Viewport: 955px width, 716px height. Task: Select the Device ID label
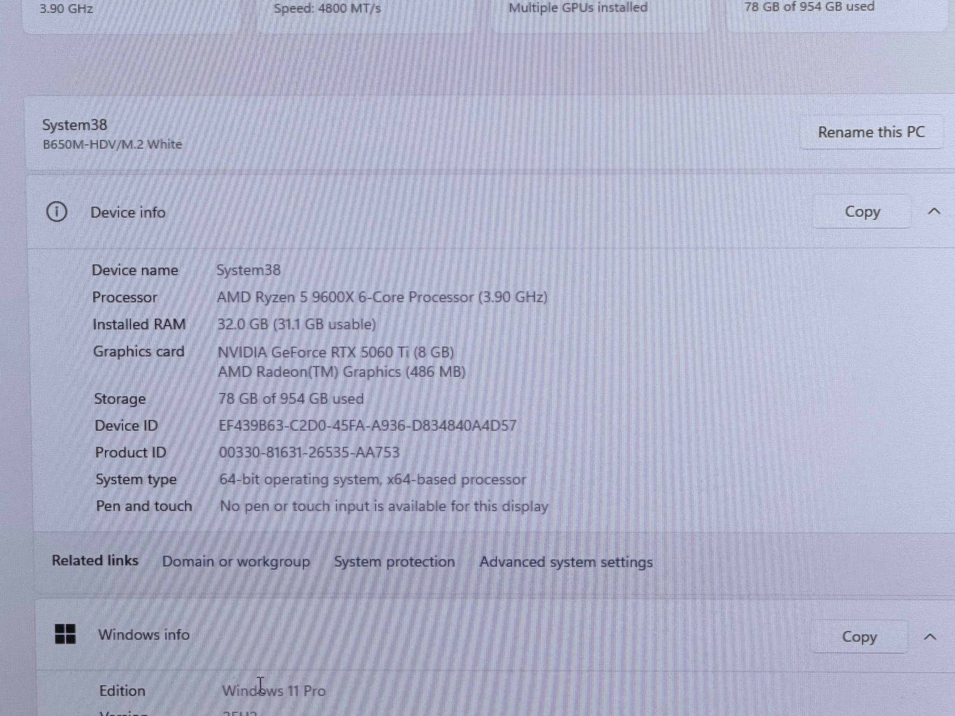click(126, 426)
